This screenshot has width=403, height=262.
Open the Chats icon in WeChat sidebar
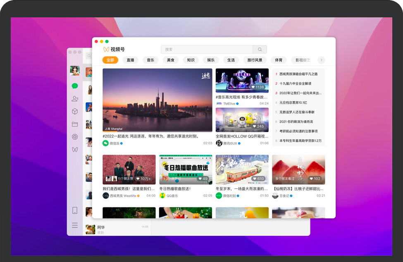[75, 86]
